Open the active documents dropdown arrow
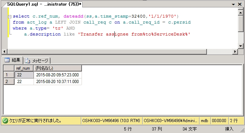 point(233,4)
